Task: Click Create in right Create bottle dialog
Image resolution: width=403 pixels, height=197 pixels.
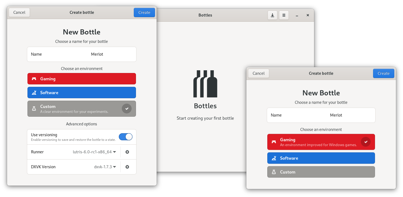Action: (x=384, y=73)
